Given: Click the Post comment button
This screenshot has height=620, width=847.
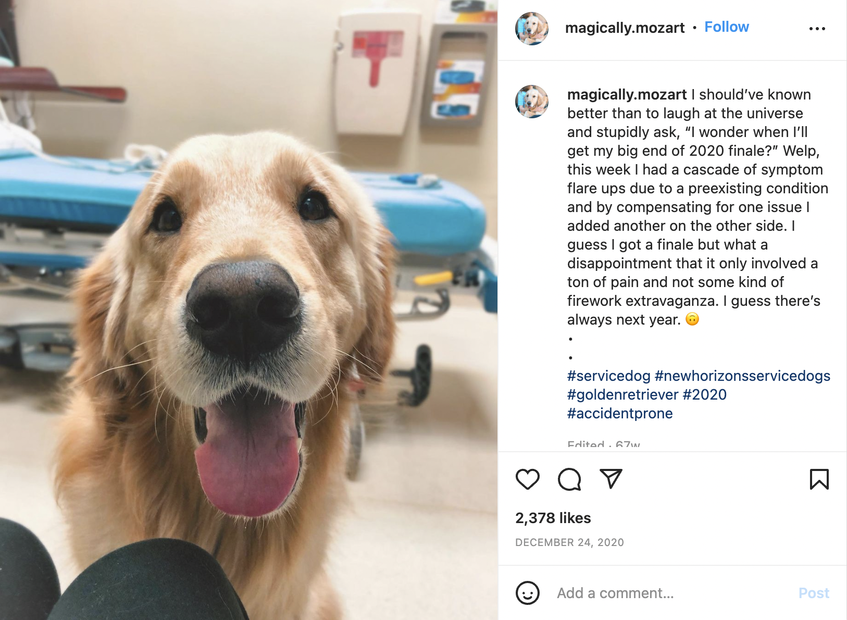Looking at the screenshot, I should click(x=814, y=593).
